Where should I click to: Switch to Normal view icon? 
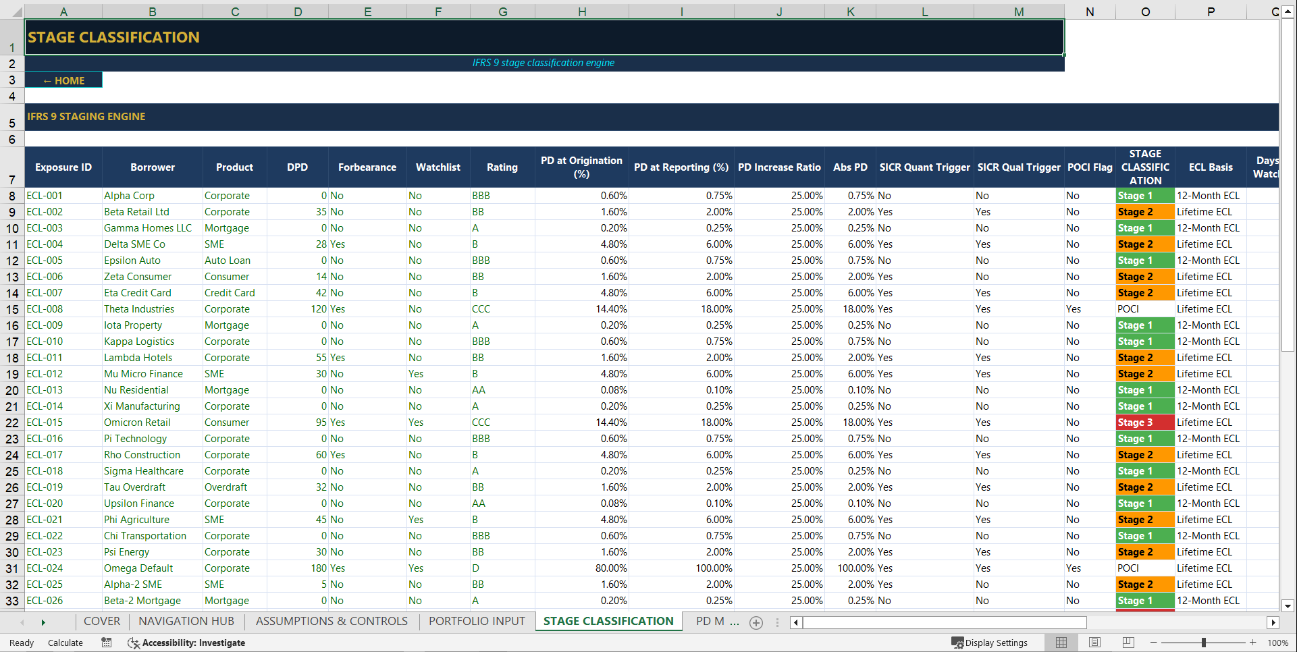(x=1061, y=643)
